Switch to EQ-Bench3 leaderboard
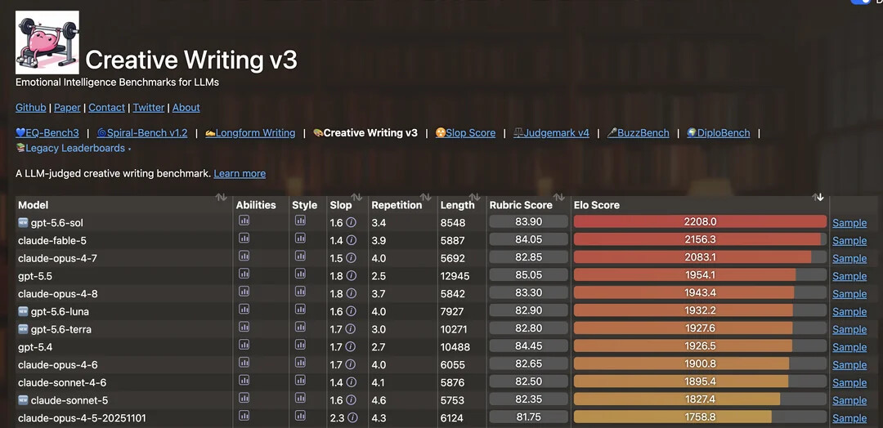Screen dimensions: 883x428 tap(47, 133)
